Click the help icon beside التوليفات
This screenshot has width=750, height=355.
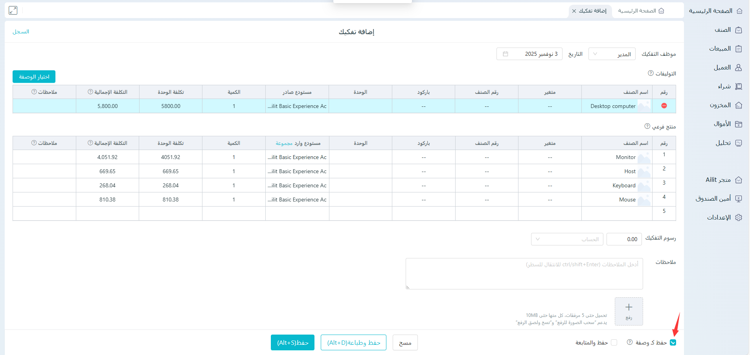[651, 73]
